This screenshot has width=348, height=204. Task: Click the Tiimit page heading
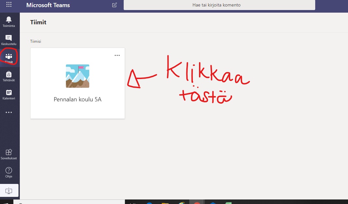coord(38,22)
